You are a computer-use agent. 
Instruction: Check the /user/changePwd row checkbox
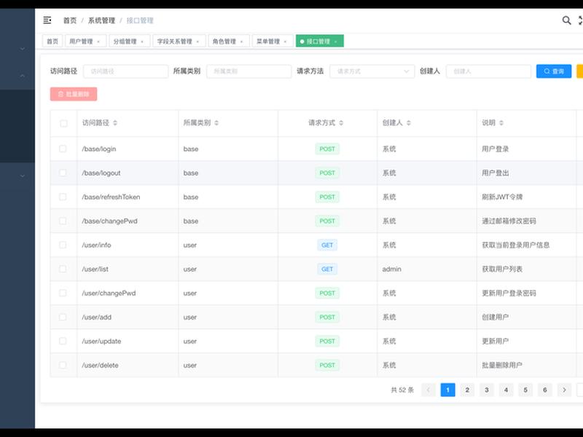tap(63, 293)
